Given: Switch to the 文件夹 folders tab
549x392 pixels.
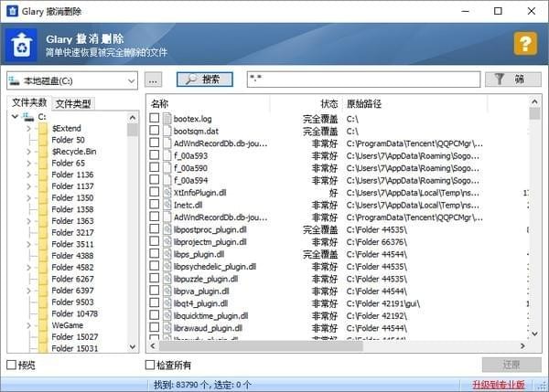Looking at the screenshot, I should point(29,102).
